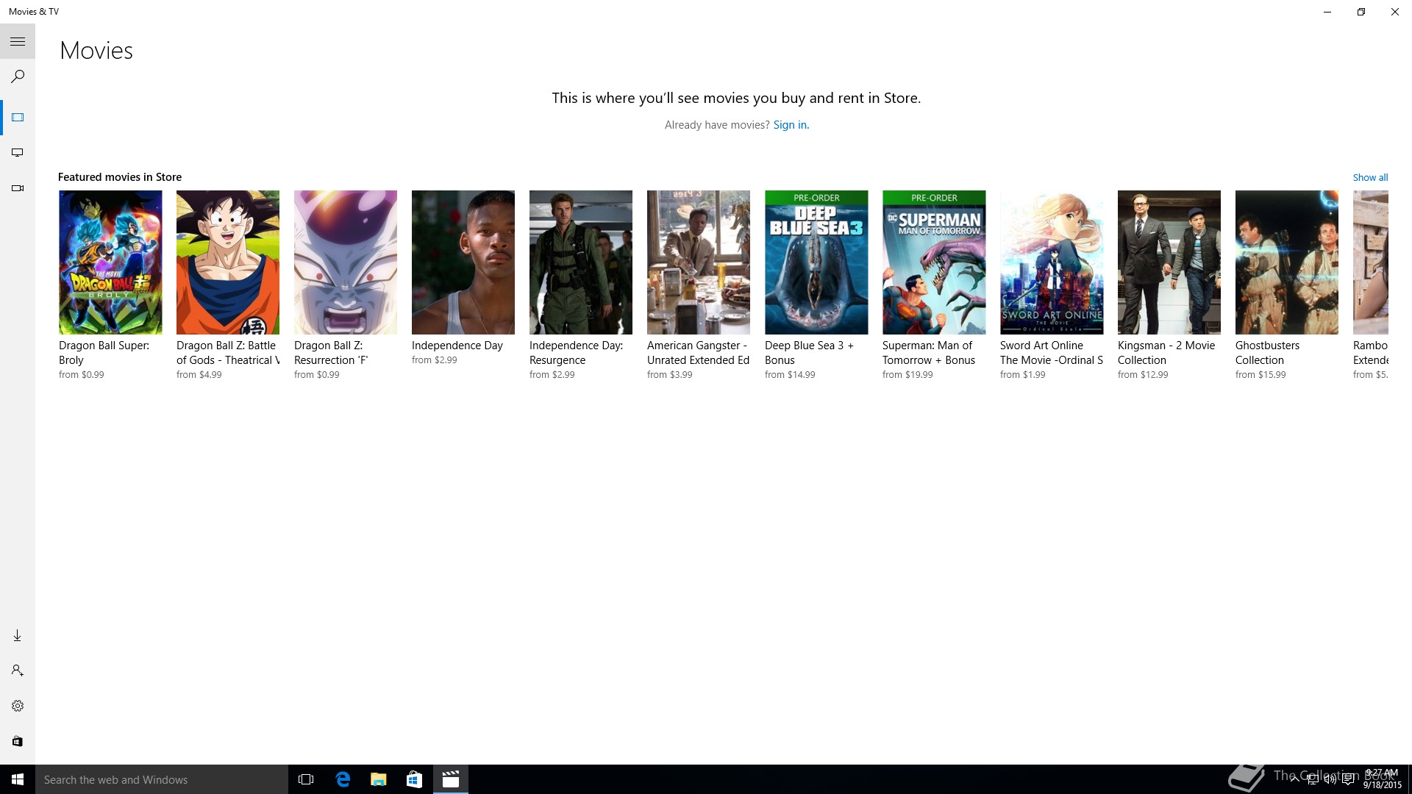The height and width of the screenshot is (794, 1412).
Task: Open the Independence Day movie poster
Action: (x=463, y=262)
